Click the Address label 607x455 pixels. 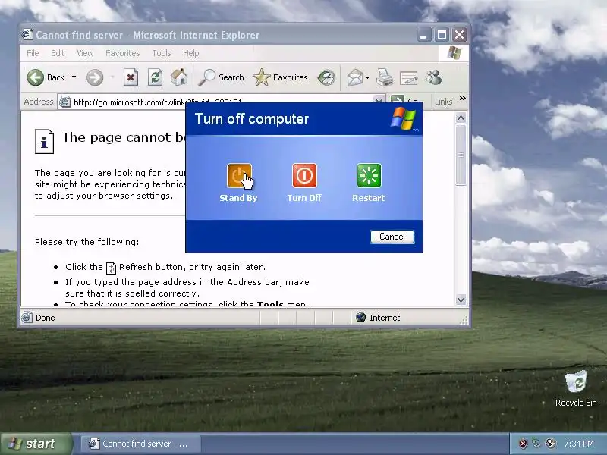pos(39,102)
